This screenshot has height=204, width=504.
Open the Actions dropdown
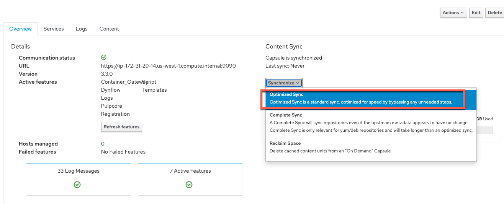pos(453,13)
